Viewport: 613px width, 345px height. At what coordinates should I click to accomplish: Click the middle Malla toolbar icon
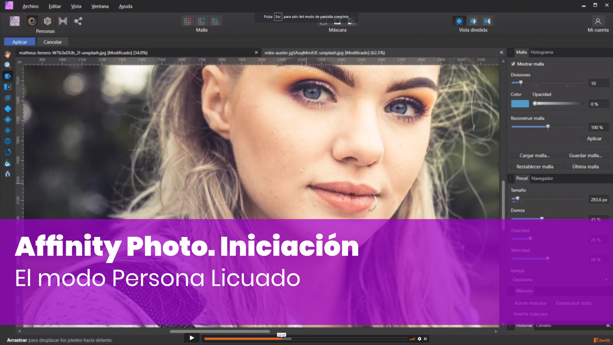201,21
